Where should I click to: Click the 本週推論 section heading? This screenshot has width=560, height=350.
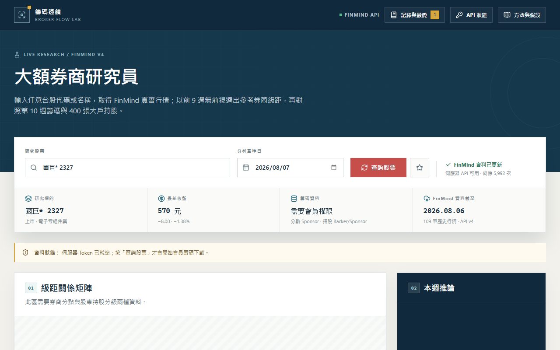pos(439,288)
